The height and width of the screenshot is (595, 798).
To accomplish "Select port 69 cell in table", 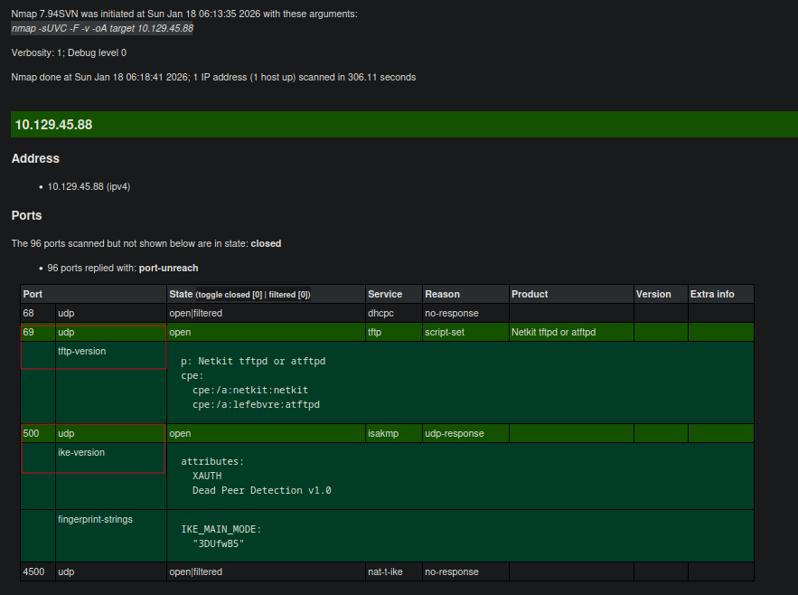I will click(x=29, y=332).
